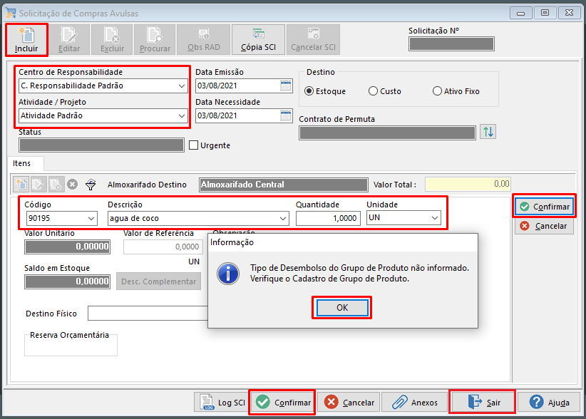Click the Solicitação Nº field

[x=451, y=44]
